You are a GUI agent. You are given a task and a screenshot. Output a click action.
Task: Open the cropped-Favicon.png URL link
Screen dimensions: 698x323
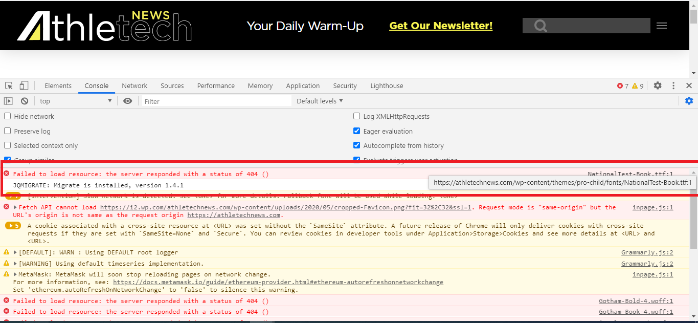coord(286,207)
